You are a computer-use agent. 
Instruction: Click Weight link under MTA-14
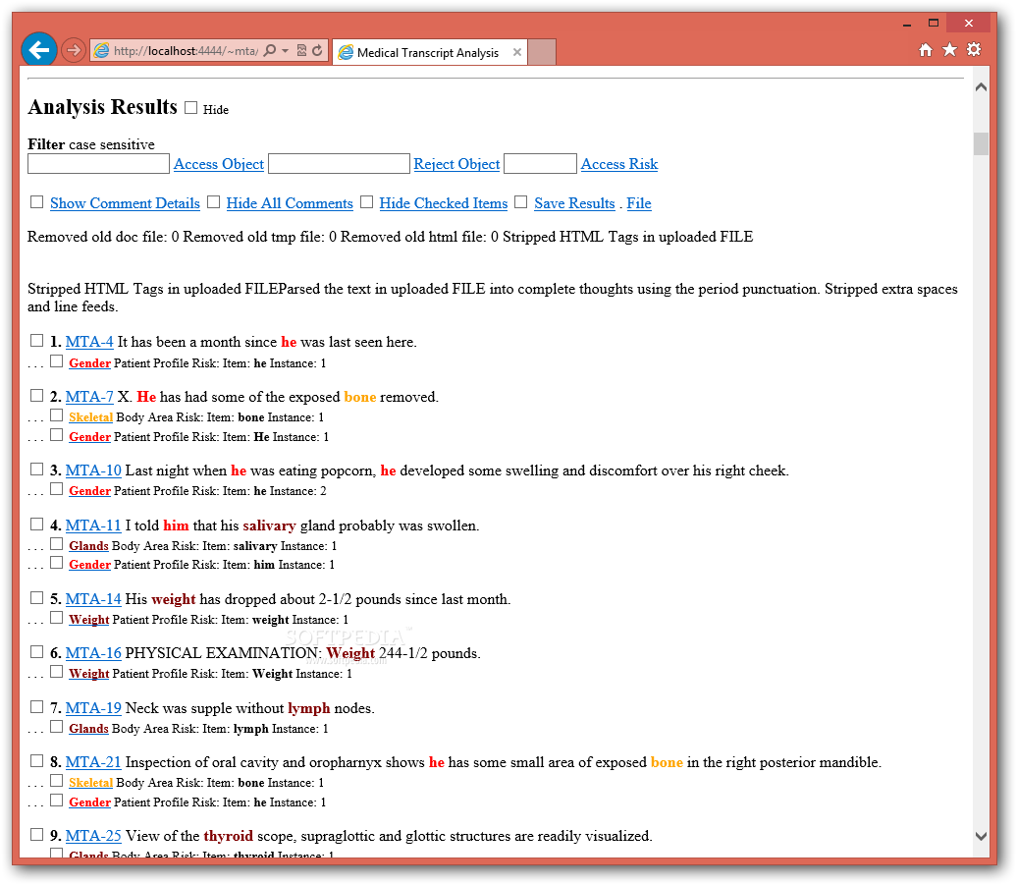[x=89, y=620]
